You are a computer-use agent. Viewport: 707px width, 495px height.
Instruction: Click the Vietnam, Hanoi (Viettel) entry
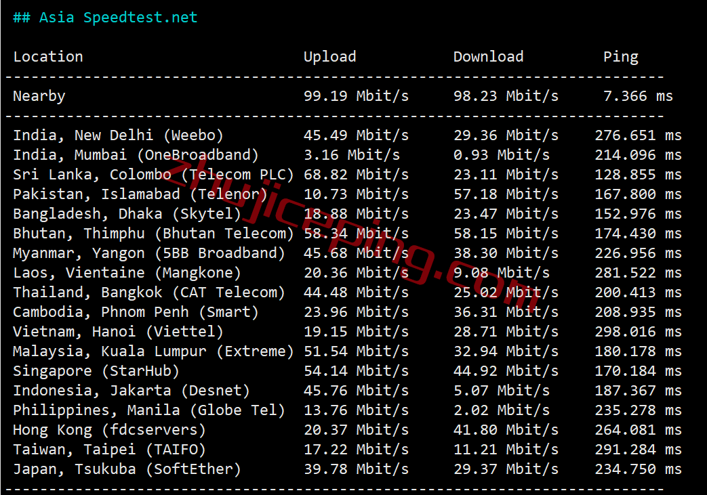point(118,332)
